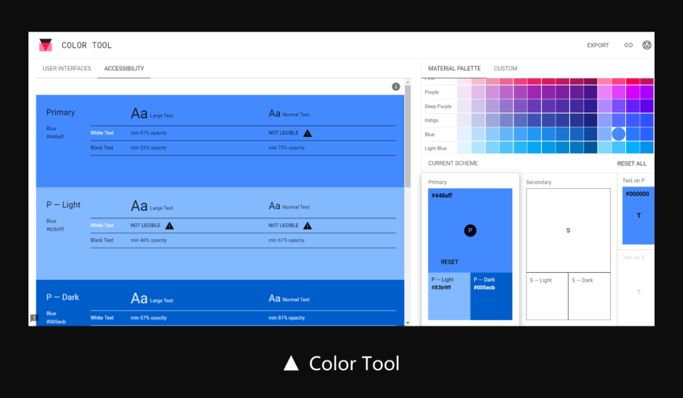
Task: Click the Color Tool logo icon
Action: (x=46, y=45)
